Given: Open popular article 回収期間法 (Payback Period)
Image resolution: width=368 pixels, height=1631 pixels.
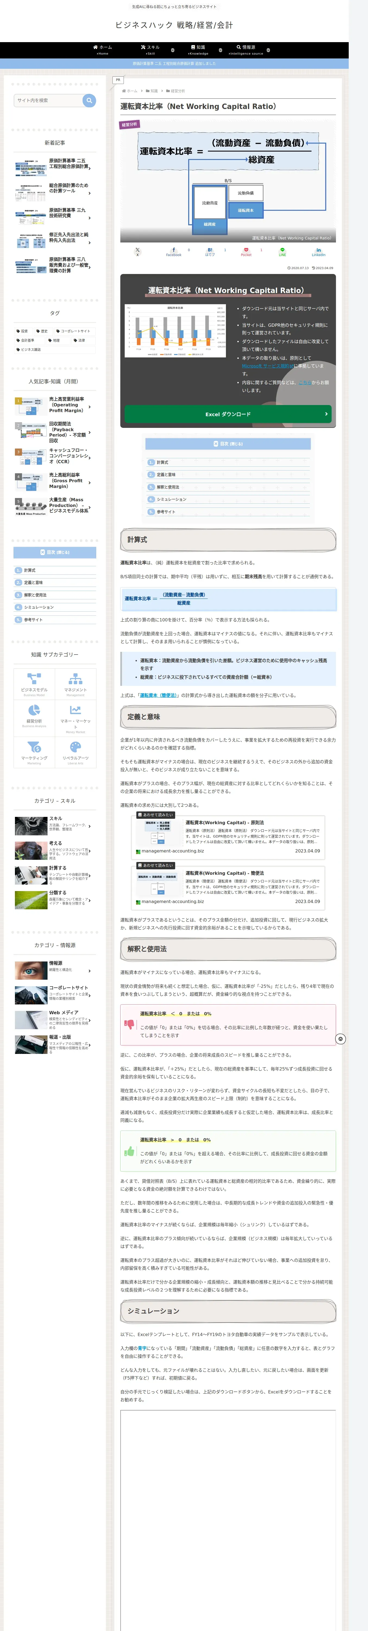Looking at the screenshot, I should point(53,432).
